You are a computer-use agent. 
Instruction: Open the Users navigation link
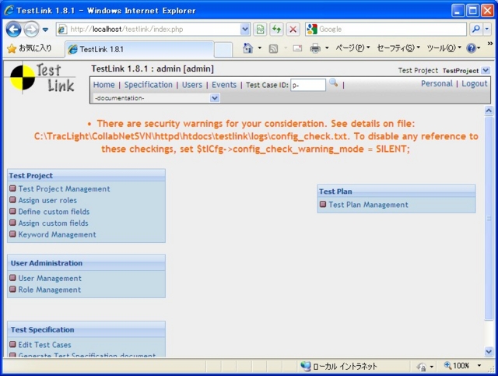(192, 85)
